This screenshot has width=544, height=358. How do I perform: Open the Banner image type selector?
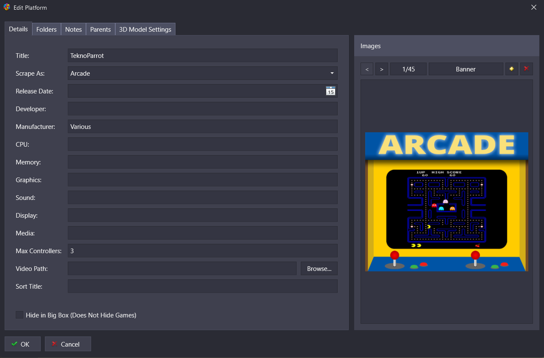pos(466,69)
